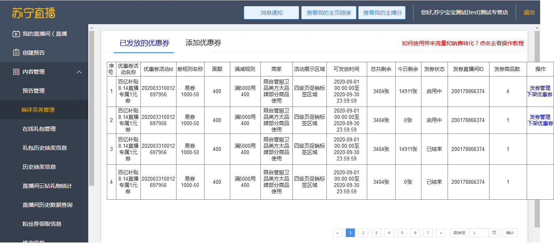
Task: Click the 今日剩余 column header
Action: pos(408,69)
